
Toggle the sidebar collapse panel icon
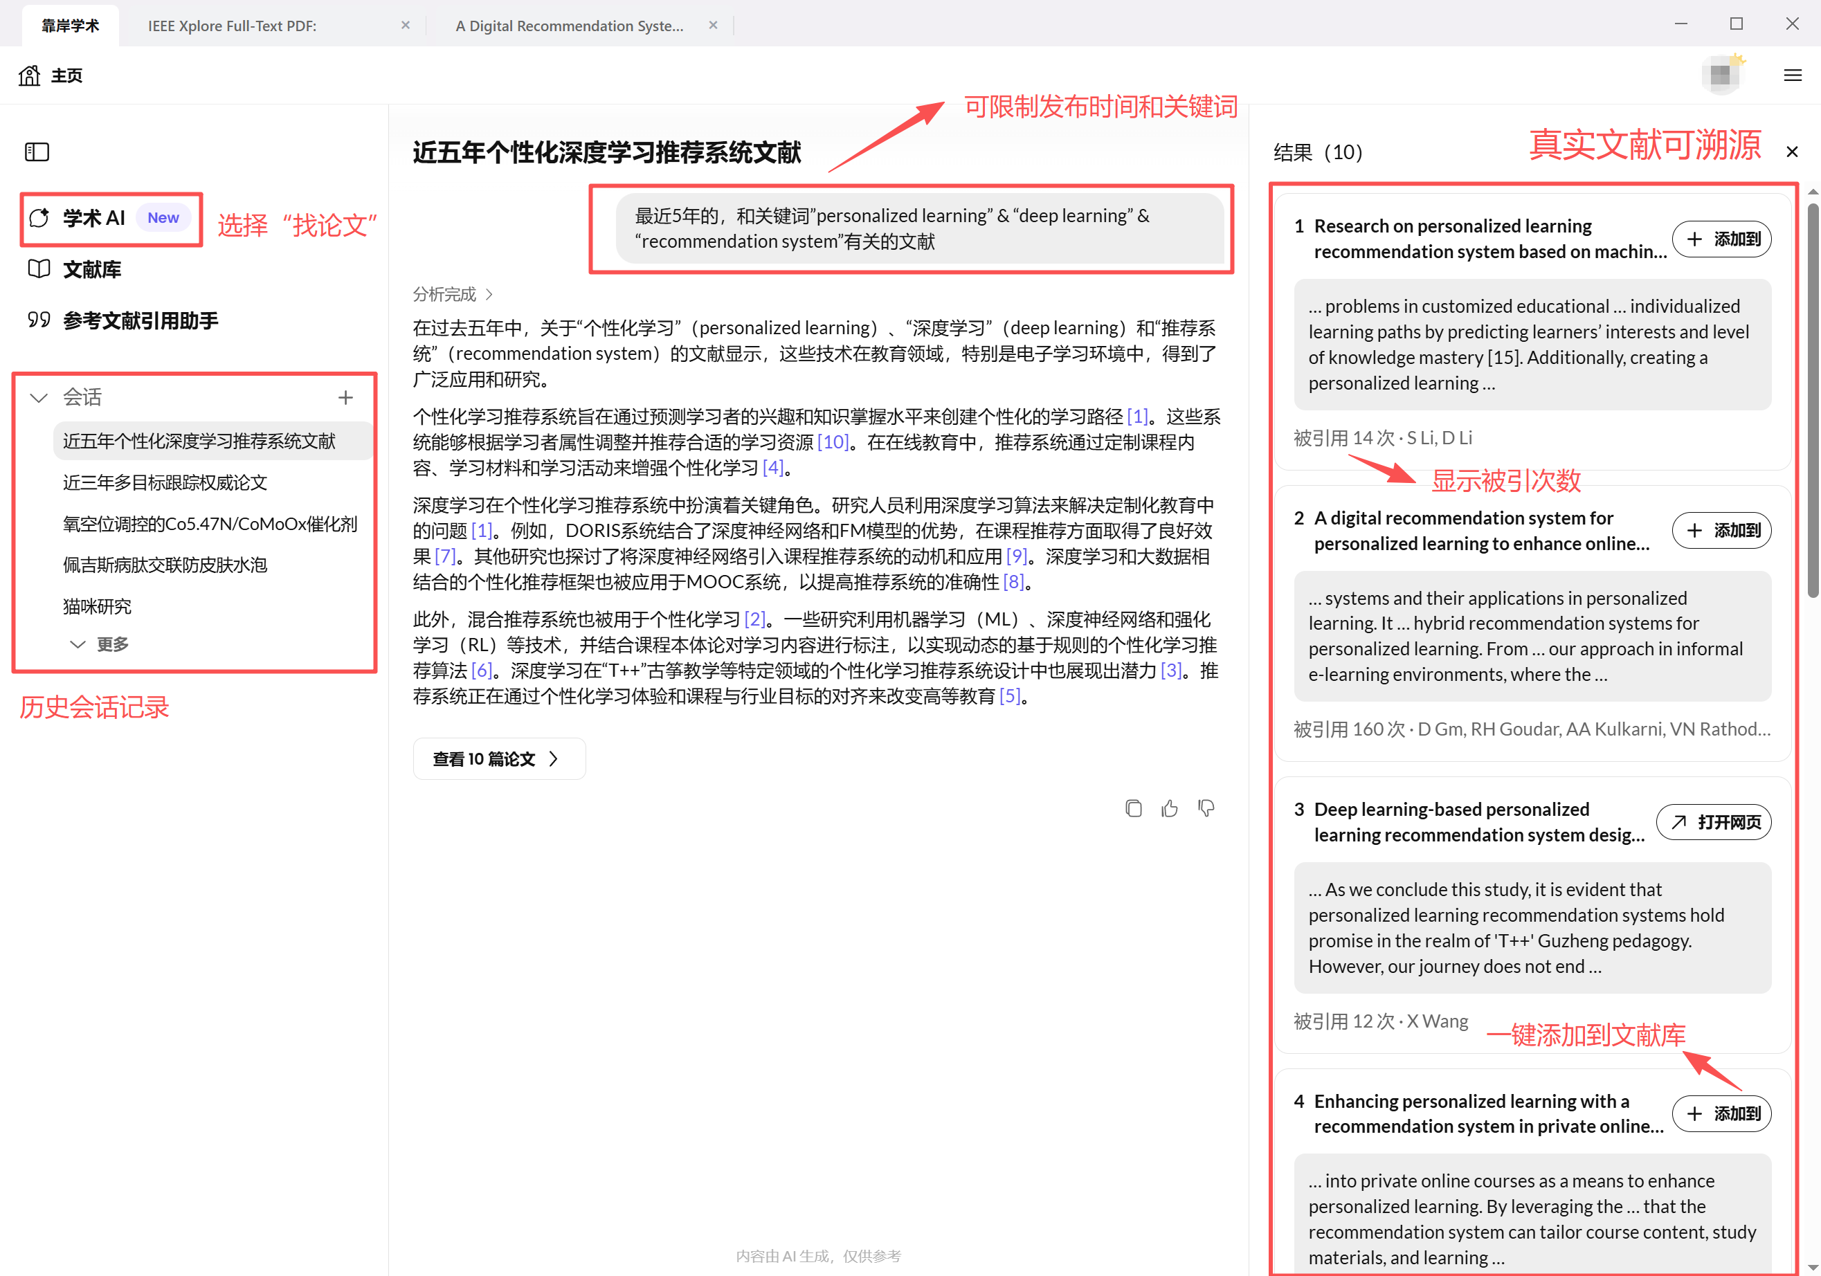point(37,152)
